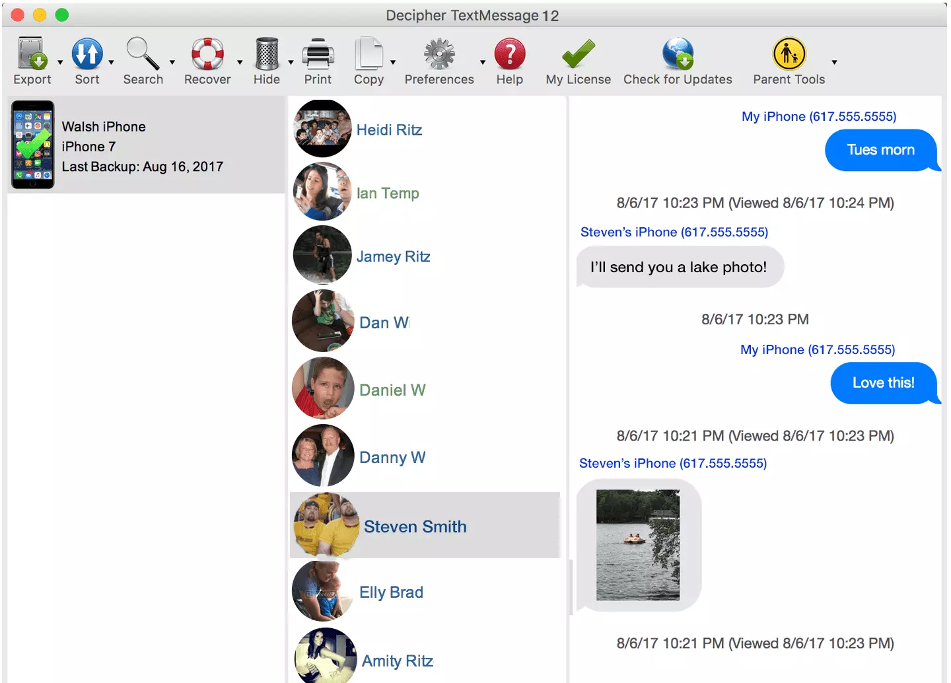This screenshot has width=951, height=683.
Task: Maximize window with green button
Action: point(62,15)
